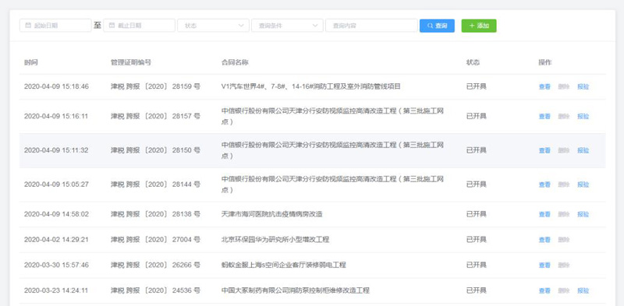Select the timestamp 2020-04-09 14:58:02
The image size is (624, 306).
click(x=56, y=214)
